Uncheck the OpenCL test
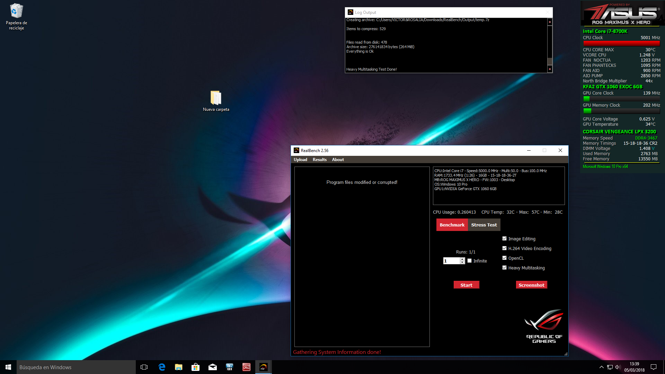Image resolution: width=665 pixels, height=374 pixels. point(504,258)
